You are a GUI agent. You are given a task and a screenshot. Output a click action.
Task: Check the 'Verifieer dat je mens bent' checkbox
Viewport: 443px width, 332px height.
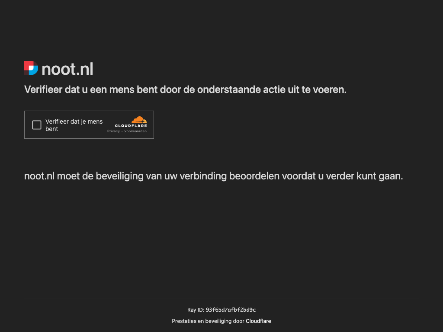[37, 125]
